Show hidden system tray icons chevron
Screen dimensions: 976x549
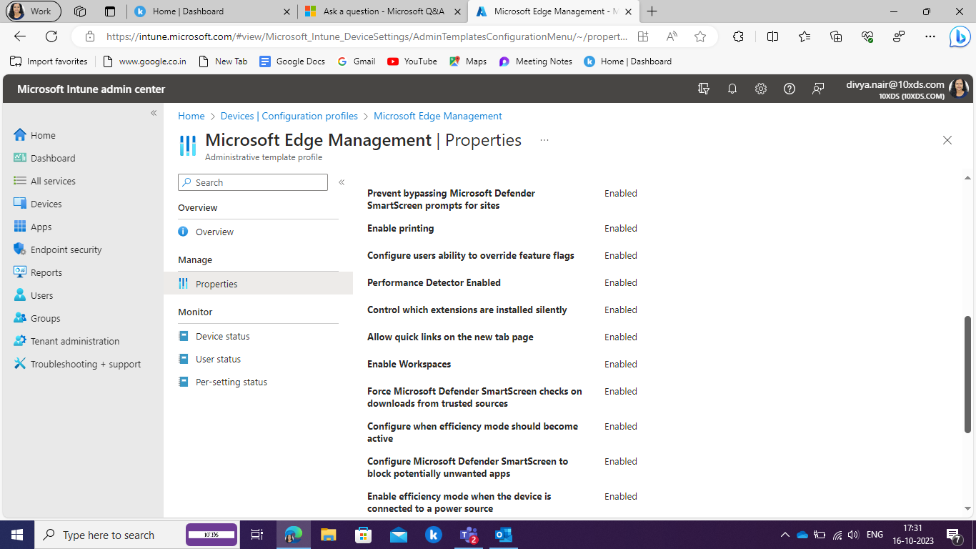click(785, 535)
